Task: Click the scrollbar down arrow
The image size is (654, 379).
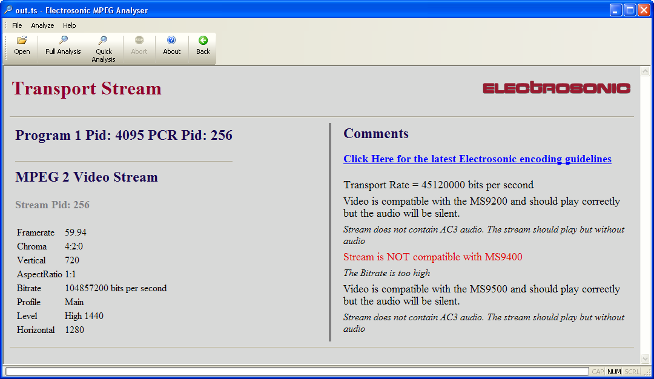Action: (646, 358)
